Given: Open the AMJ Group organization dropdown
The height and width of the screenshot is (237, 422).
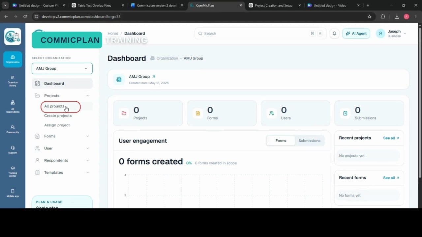Looking at the screenshot, I should 62,68.
